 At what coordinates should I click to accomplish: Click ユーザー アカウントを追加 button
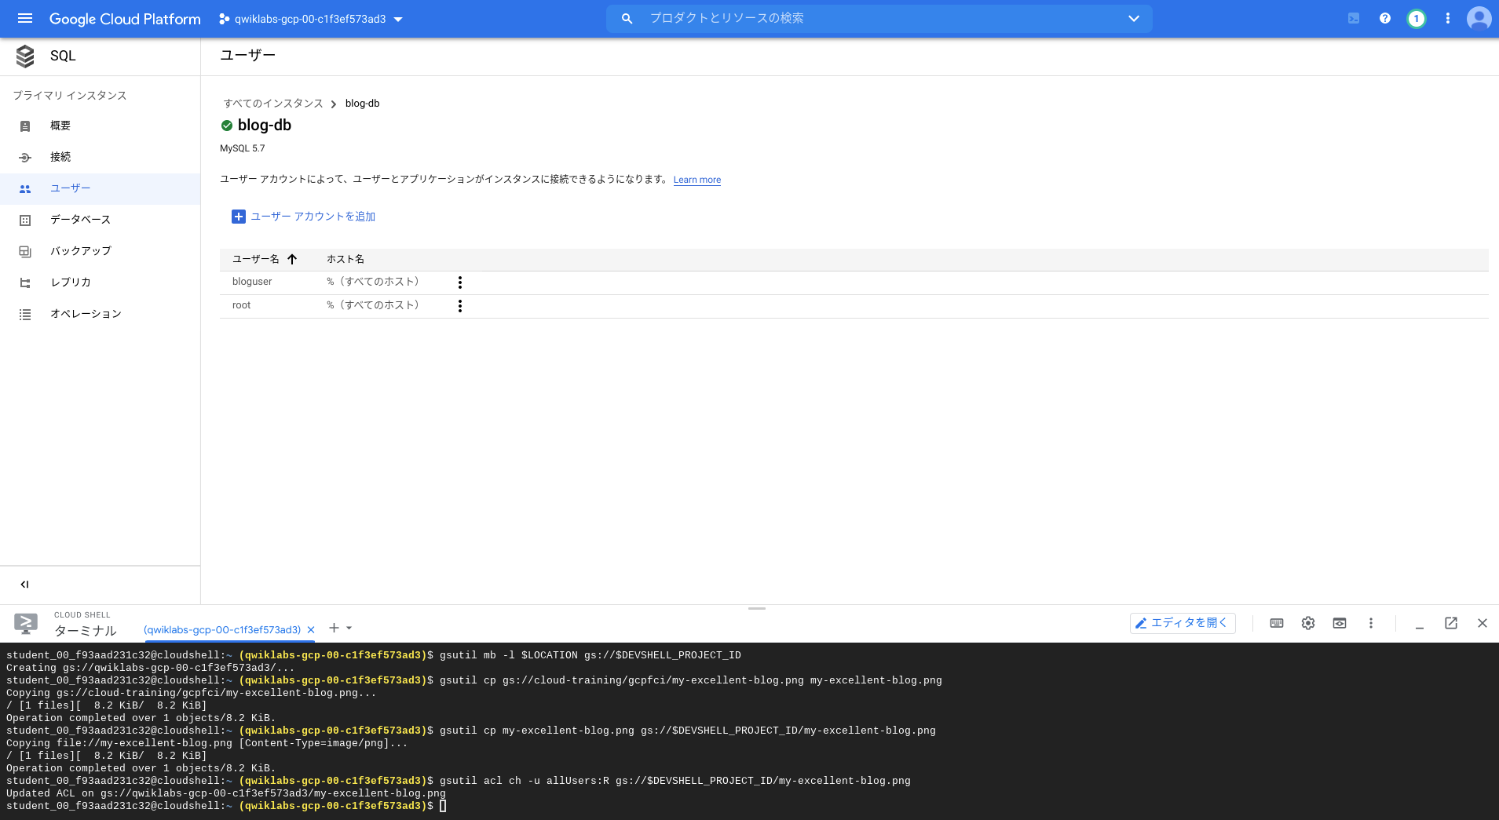point(304,217)
